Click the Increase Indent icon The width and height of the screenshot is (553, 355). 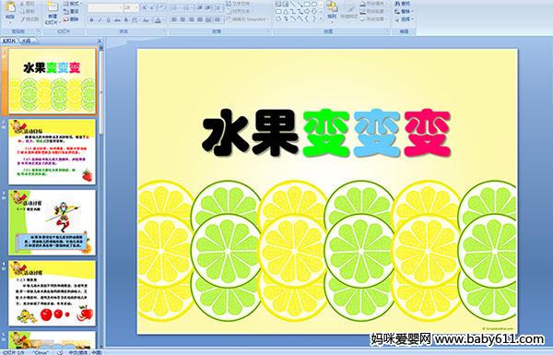point(208,7)
